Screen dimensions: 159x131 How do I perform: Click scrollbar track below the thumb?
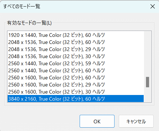[148, 95]
